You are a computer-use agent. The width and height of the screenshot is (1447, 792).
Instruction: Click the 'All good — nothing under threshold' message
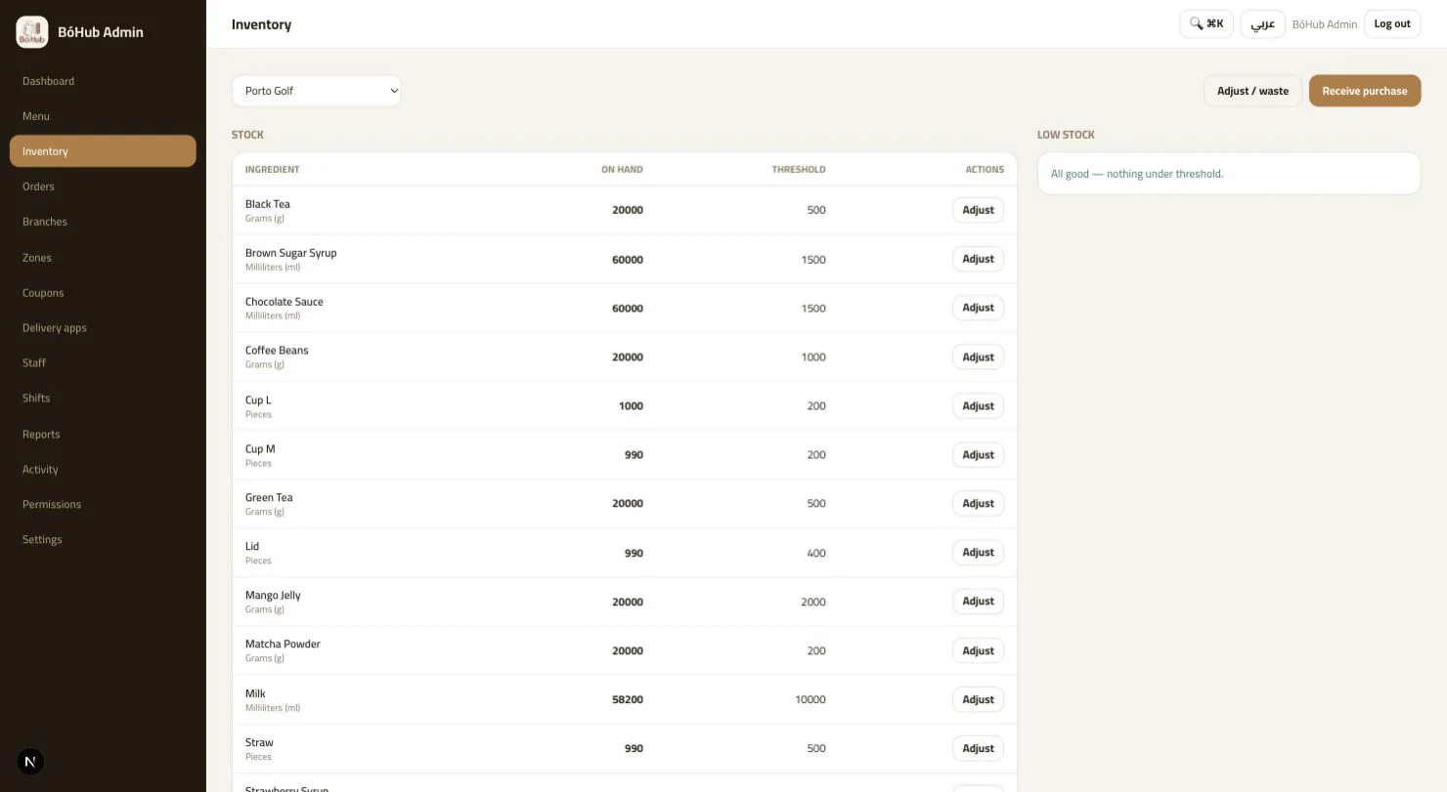(1137, 174)
